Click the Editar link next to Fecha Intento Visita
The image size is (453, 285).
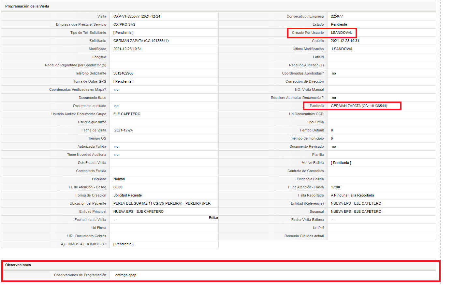coord(213,218)
